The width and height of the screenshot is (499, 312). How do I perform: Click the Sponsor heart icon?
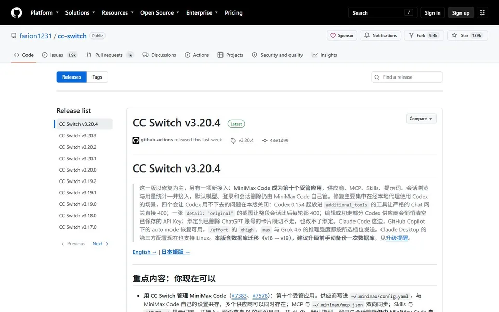pos(333,36)
